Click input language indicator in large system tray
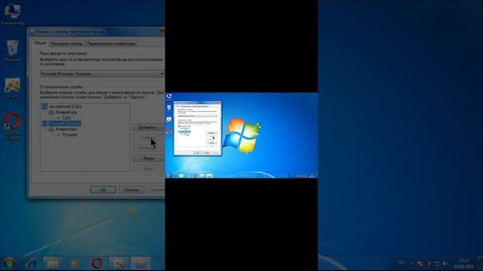 (x=401, y=263)
